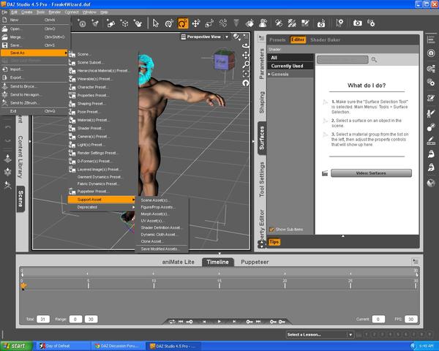
Task: Switch to the Presets tab
Action: point(277,39)
